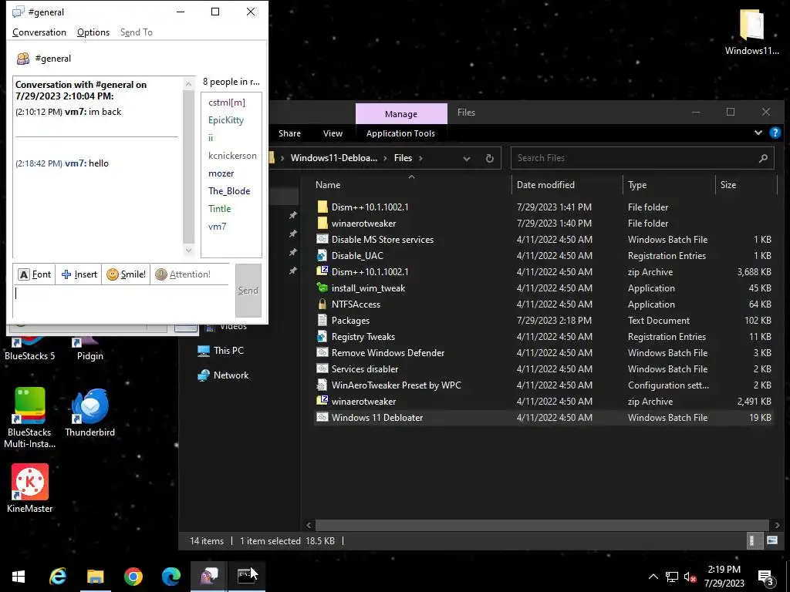
Task: Open This PC in navigation pane
Action: click(221, 351)
